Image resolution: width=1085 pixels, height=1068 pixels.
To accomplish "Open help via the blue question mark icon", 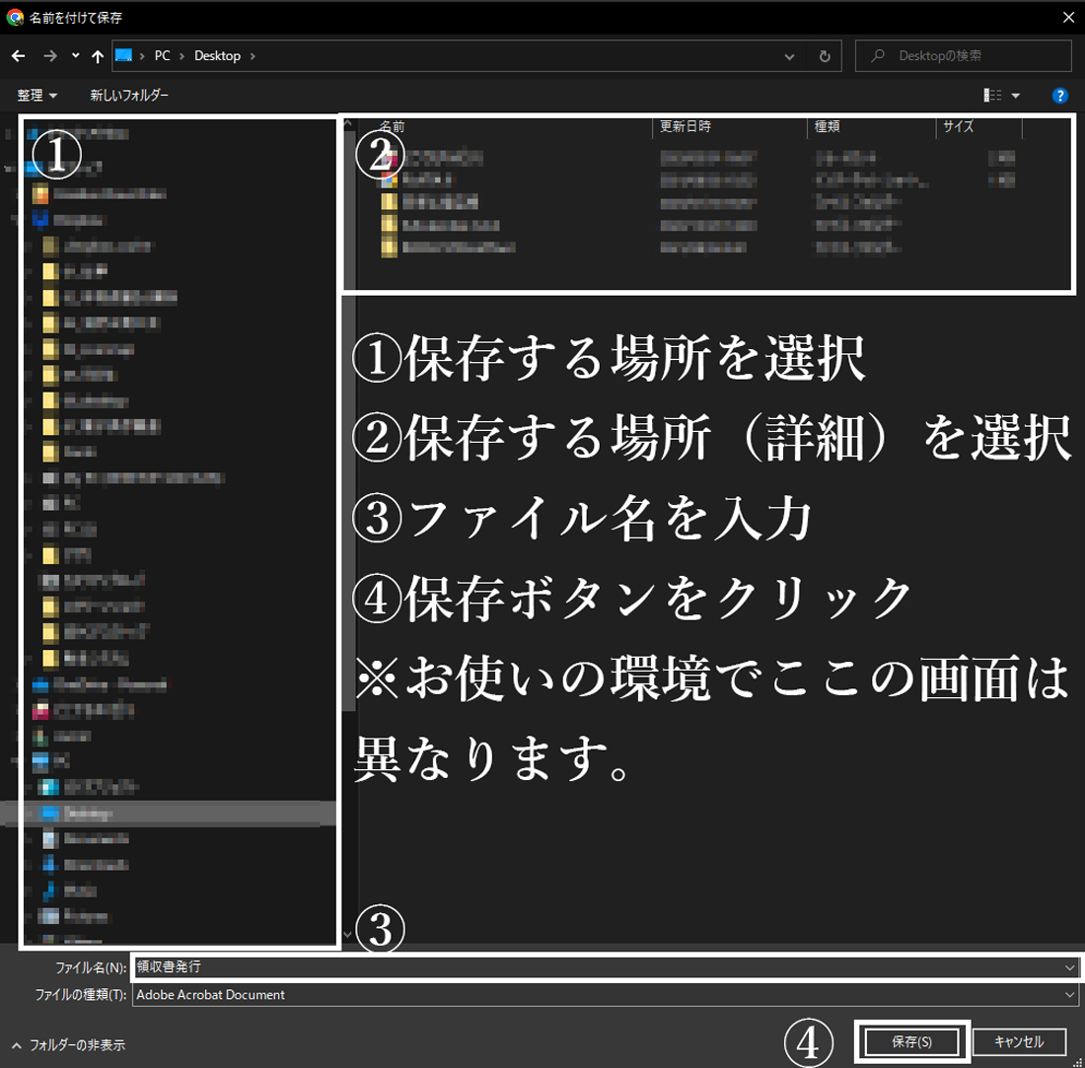I will pyautogui.click(x=1058, y=95).
